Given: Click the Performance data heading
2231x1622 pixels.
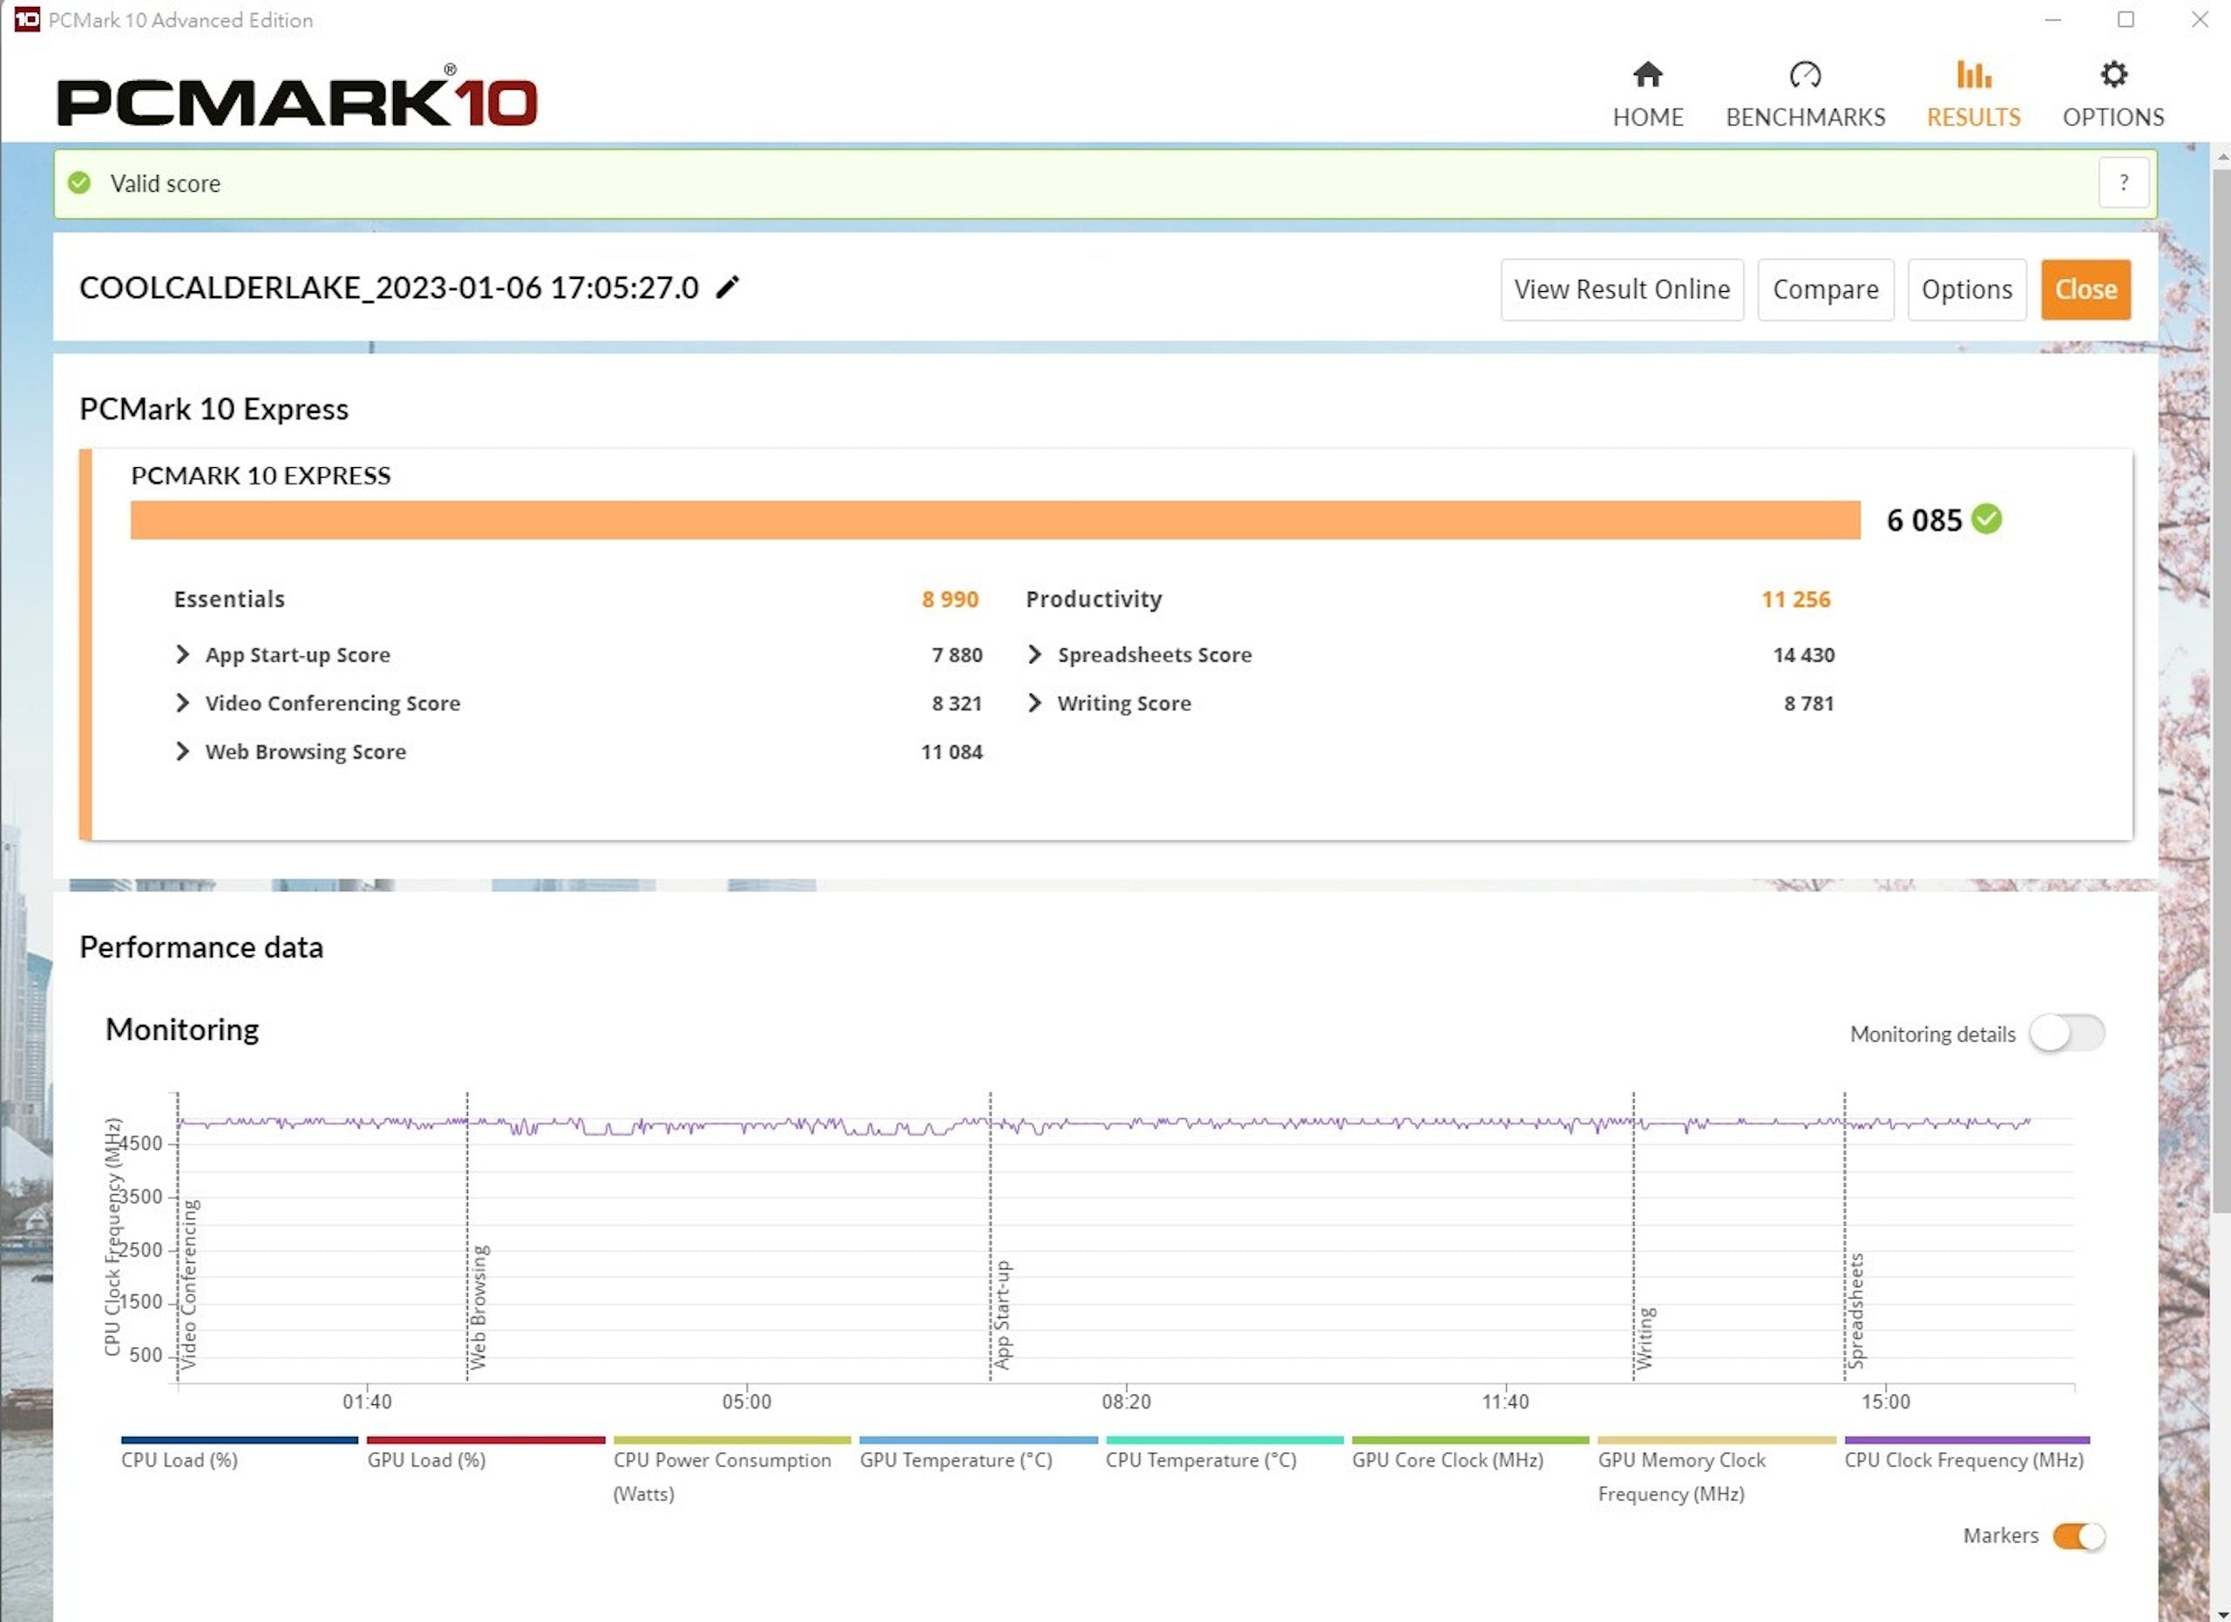Looking at the screenshot, I should [200, 947].
